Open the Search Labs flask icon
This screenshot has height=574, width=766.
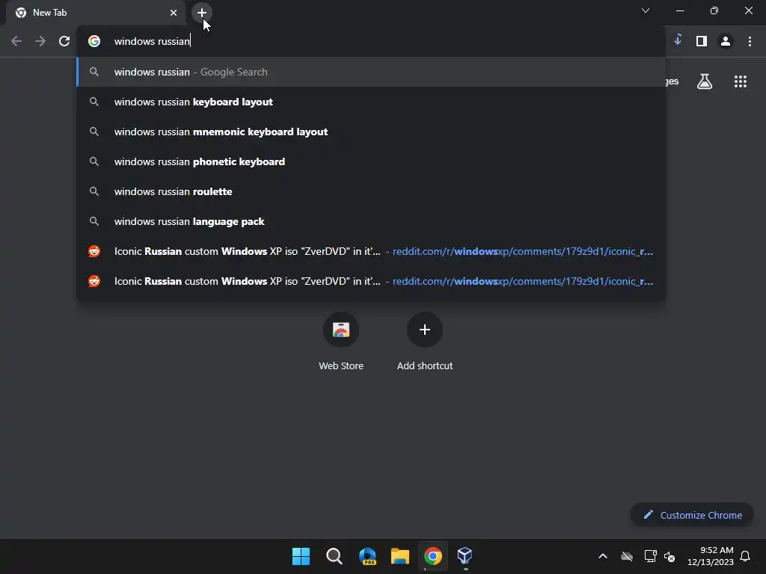click(x=705, y=81)
